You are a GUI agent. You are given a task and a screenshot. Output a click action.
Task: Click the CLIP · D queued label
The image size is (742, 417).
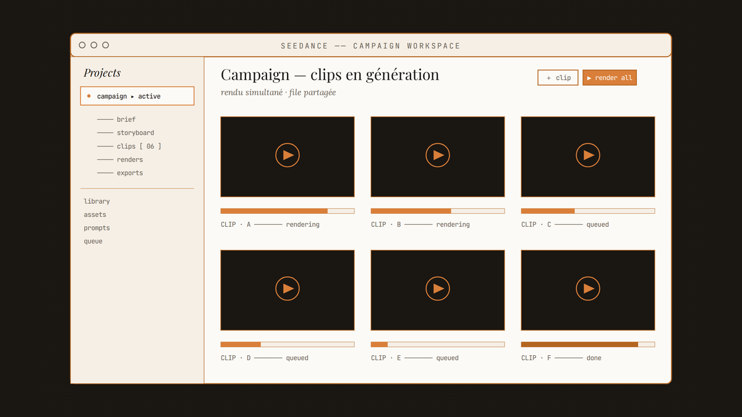click(x=265, y=358)
